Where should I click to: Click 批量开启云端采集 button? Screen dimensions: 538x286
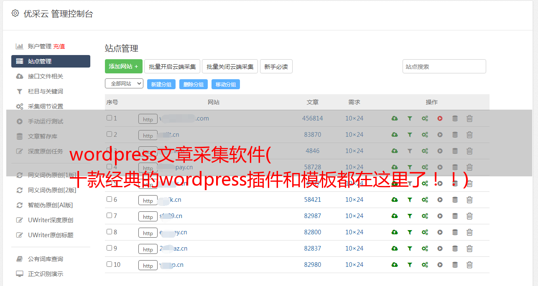pos(172,66)
